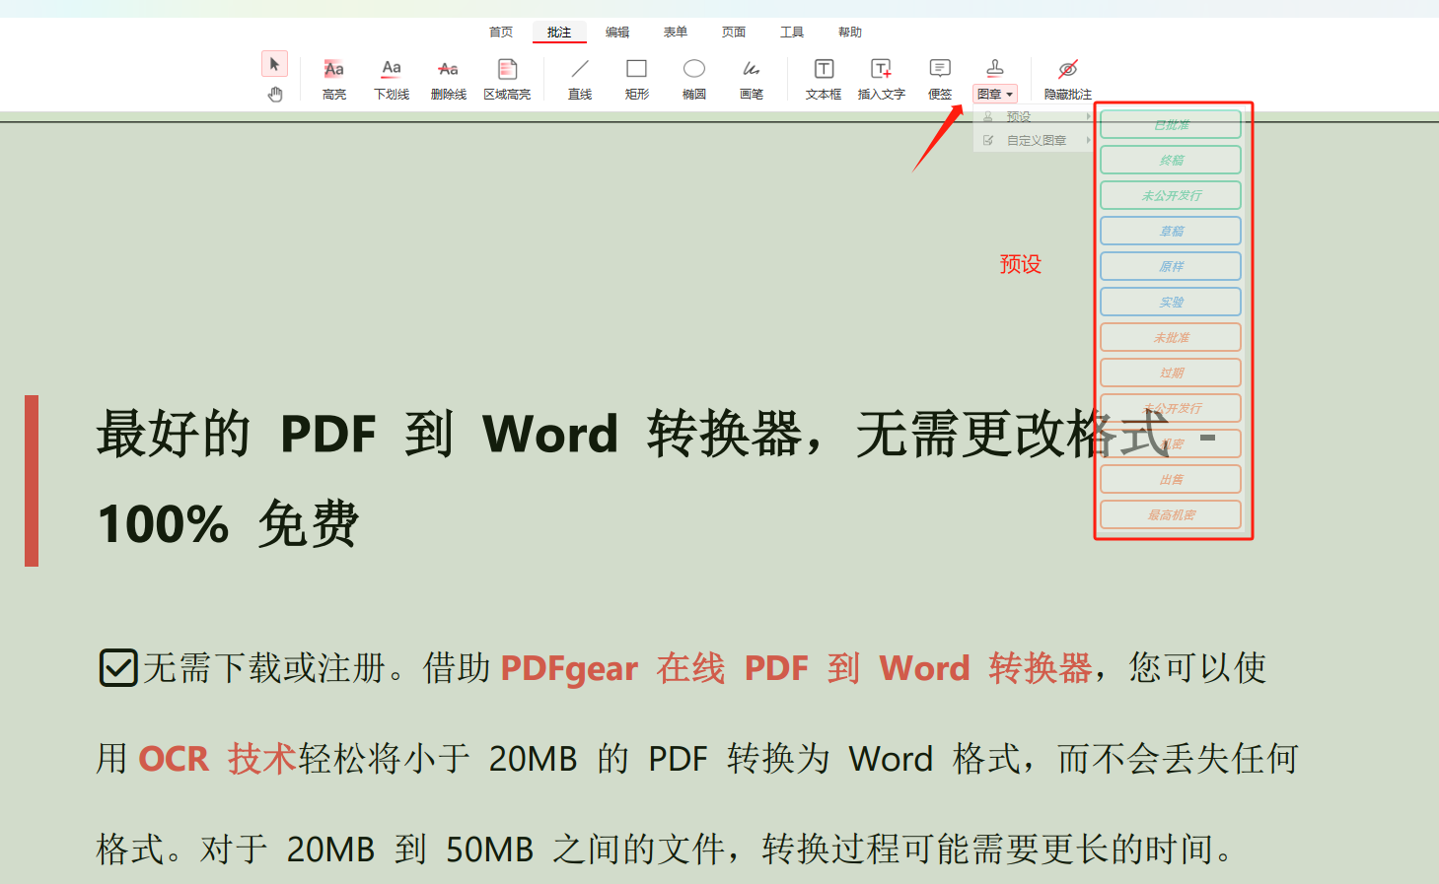Apply the green 已批准 stamp
The width and height of the screenshot is (1439, 884).
pyautogui.click(x=1171, y=125)
